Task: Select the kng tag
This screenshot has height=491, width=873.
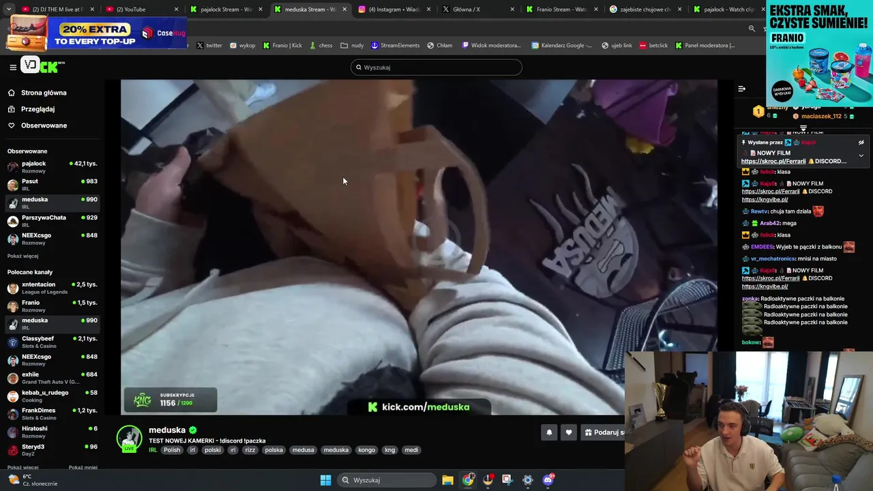Action: 390,450
